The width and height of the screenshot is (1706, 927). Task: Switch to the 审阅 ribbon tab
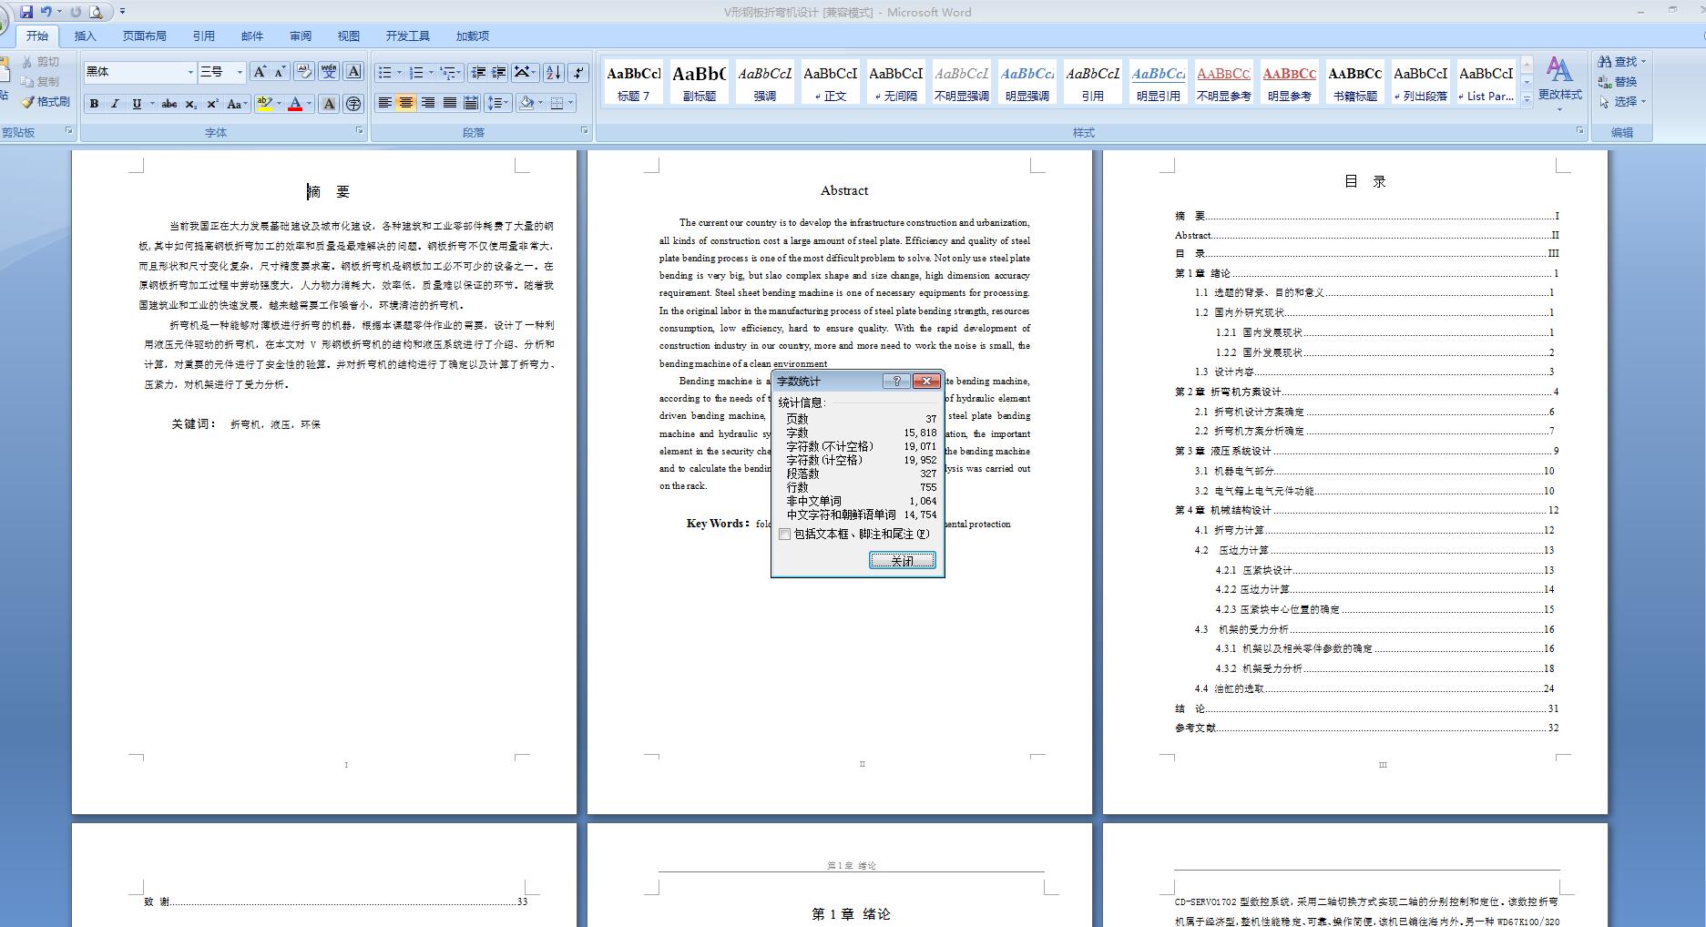pos(301,36)
